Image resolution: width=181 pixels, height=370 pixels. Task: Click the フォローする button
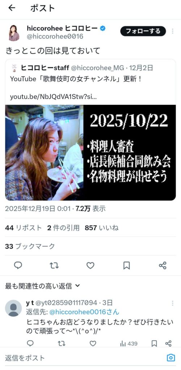[x=143, y=31]
